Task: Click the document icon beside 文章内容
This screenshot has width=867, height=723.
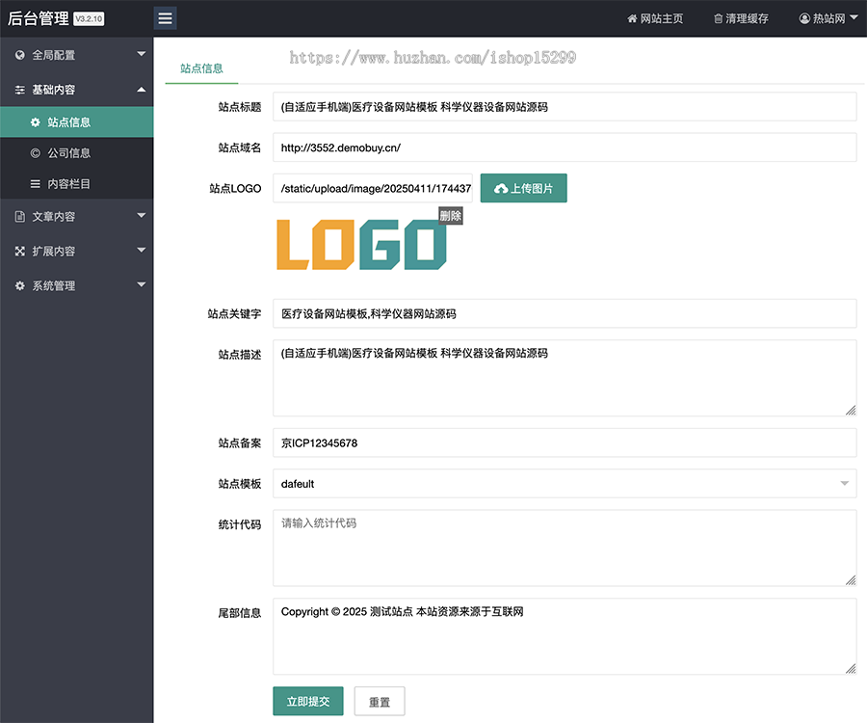Action: (x=20, y=216)
